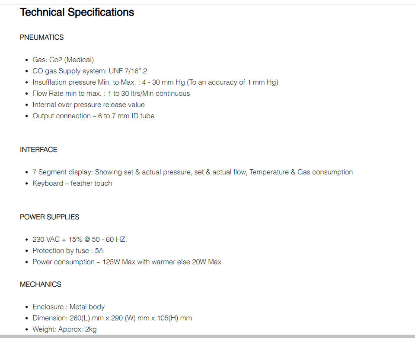Viewport: 415px width, 338px height.
Task: Click the POWER SUPPLIES section title
Action: (49, 217)
